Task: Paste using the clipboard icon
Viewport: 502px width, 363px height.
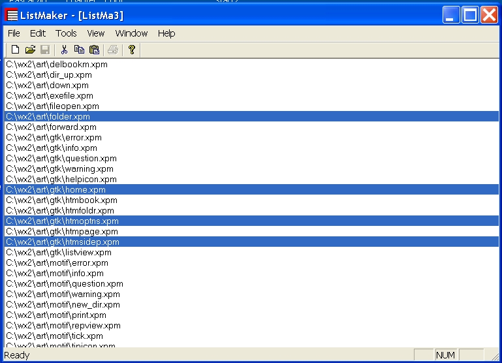Action: click(x=94, y=50)
